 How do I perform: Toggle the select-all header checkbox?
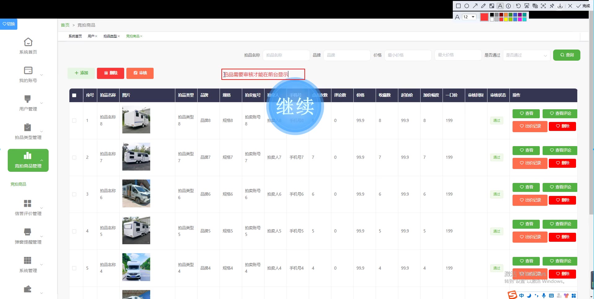coord(74,95)
